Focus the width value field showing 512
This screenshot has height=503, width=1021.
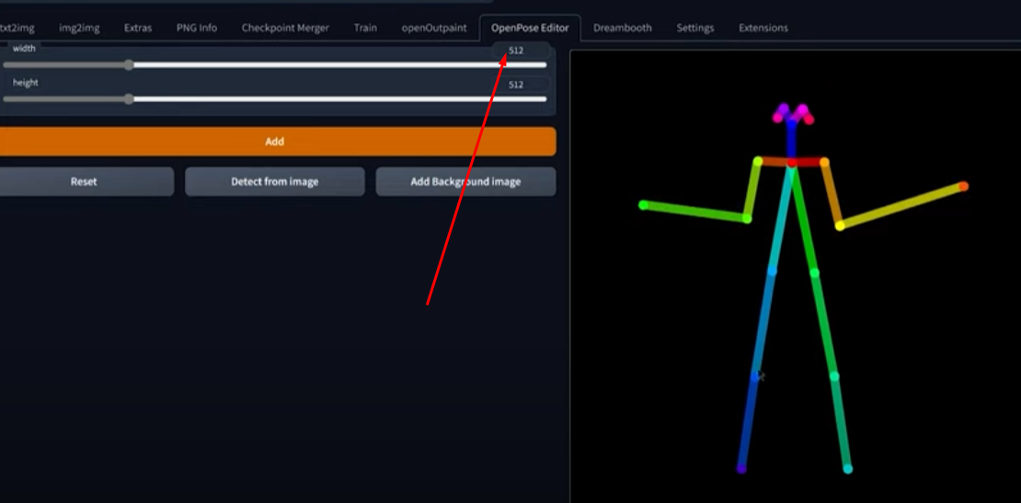(x=521, y=50)
